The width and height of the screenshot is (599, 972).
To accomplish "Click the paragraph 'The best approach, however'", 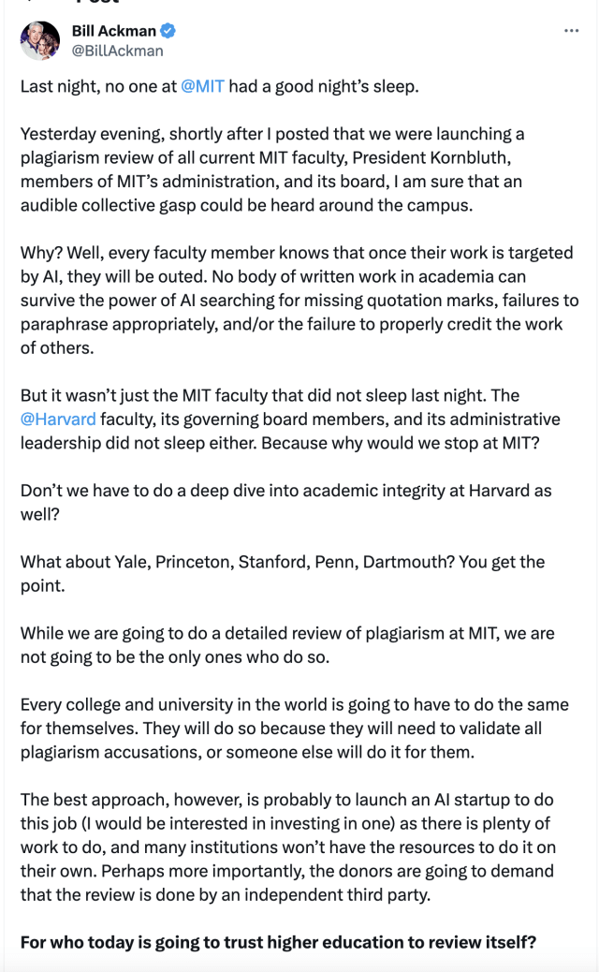I will click(288, 847).
